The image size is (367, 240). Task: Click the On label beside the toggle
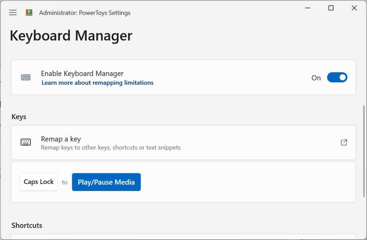(316, 78)
